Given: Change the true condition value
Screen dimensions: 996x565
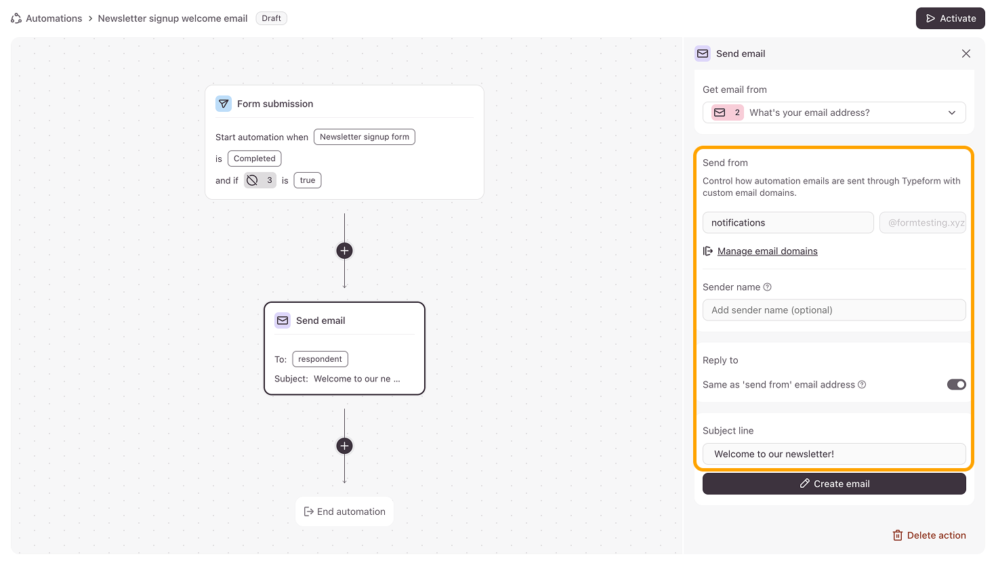Looking at the screenshot, I should [308, 180].
